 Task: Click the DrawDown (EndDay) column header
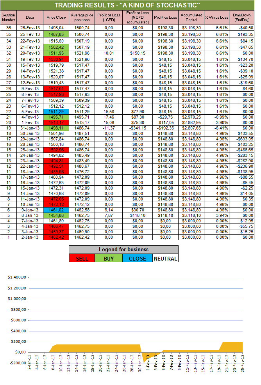(x=241, y=18)
